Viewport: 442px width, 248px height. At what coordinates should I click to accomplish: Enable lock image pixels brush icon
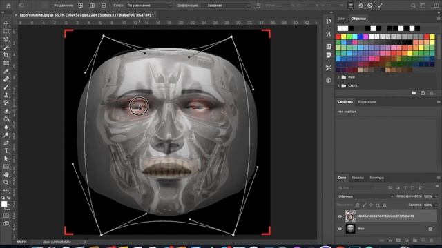[x=364, y=205]
